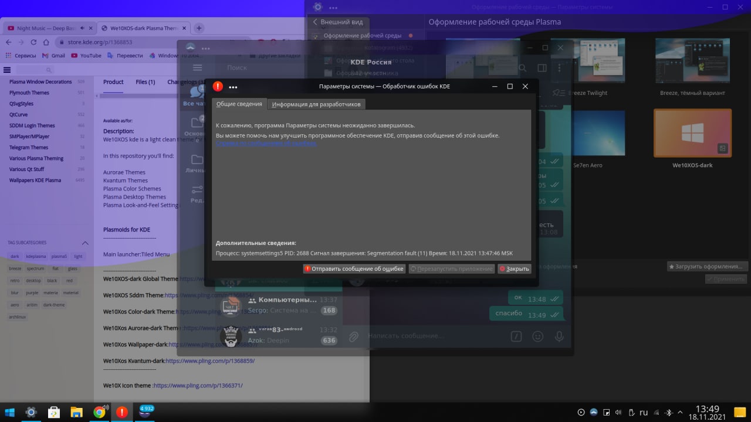
Task: Open the Перевести bookmark
Action: pos(125,56)
